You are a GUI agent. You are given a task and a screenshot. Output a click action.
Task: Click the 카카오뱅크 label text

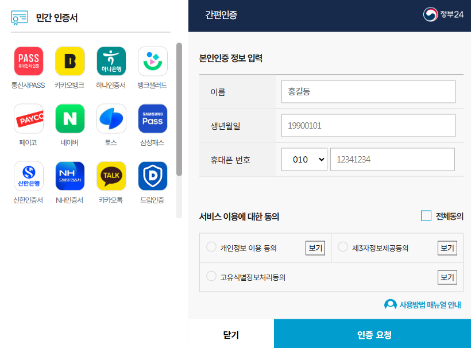pos(70,85)
